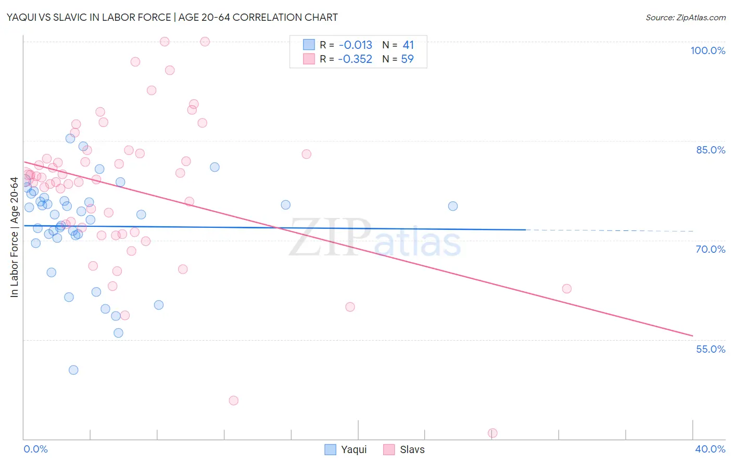Image resolution: width=732 pixels, height=464 pixels.
Task: Select the lowest blue Yaqui data point
Action: point(73,370)
